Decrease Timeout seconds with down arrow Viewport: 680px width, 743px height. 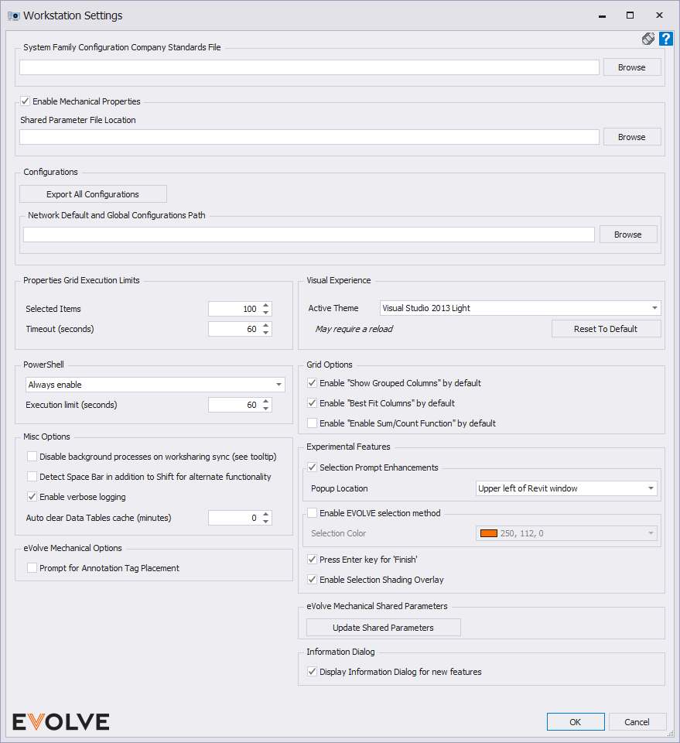click(x=266, y=333)
